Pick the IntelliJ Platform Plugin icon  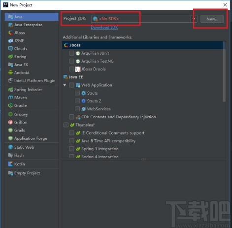[10, 81]
